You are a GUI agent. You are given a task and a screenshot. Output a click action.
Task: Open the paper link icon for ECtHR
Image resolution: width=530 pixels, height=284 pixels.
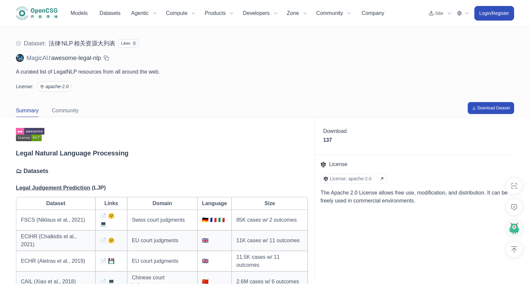tap(103, 241)
